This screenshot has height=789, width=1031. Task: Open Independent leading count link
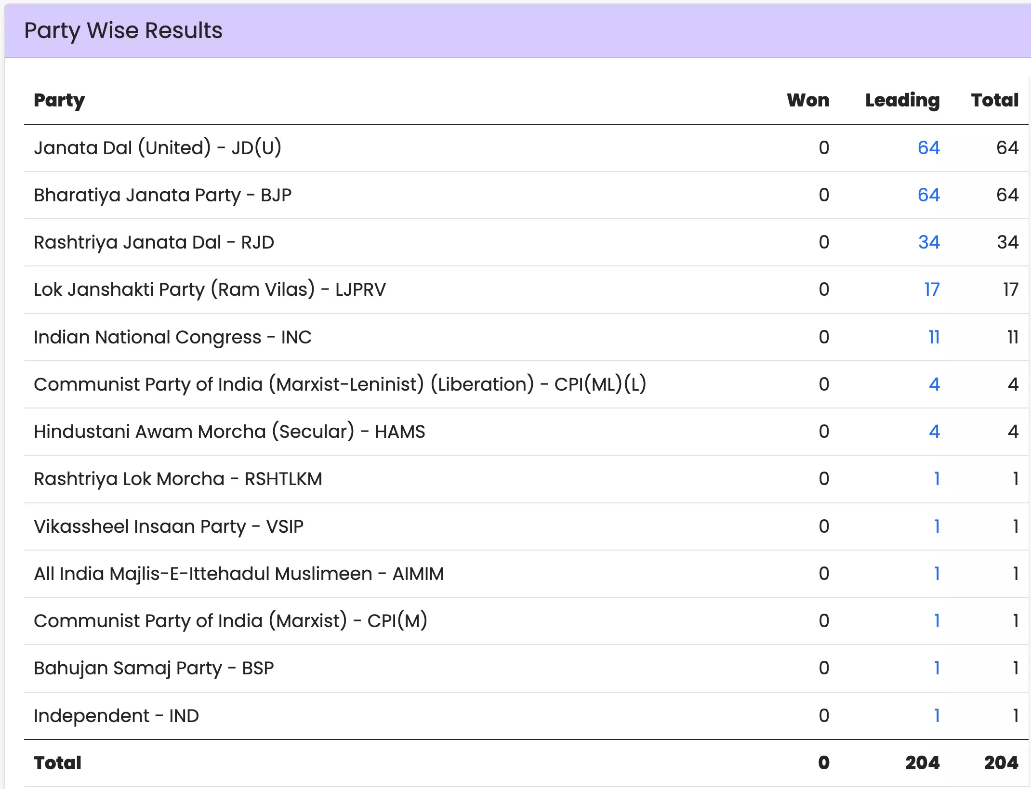click(x=937, y=715)
